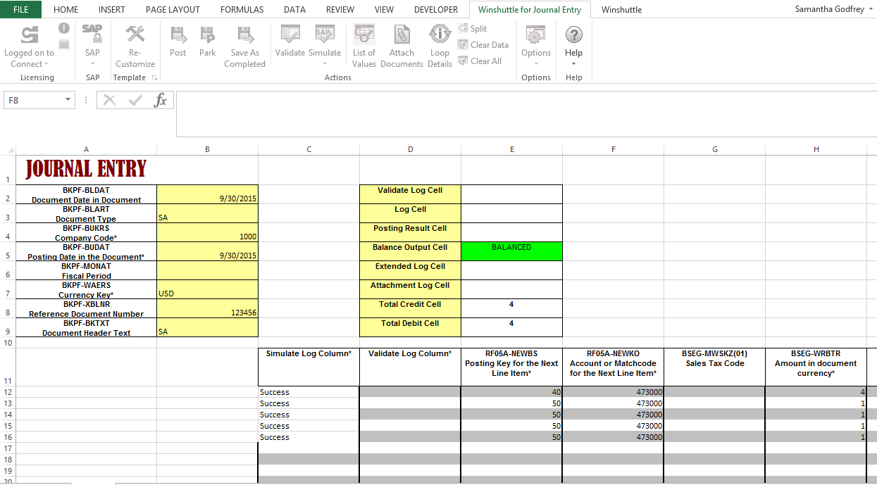The image size is (877, 485).
Task: Open the FILE tab
Action: point(20,9)
